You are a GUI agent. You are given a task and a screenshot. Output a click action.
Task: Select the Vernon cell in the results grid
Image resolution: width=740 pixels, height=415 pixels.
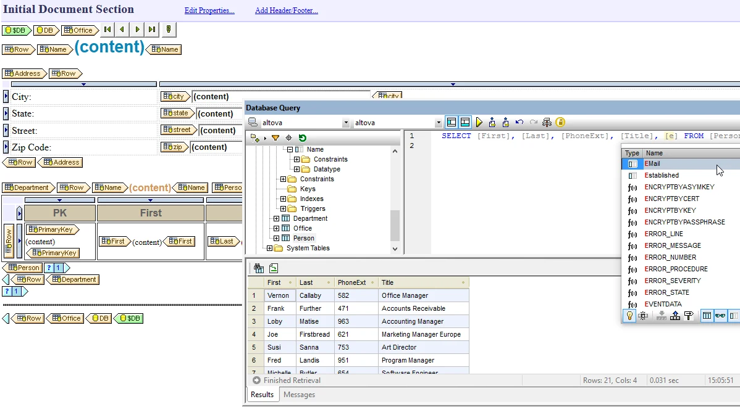pos(280,296)
